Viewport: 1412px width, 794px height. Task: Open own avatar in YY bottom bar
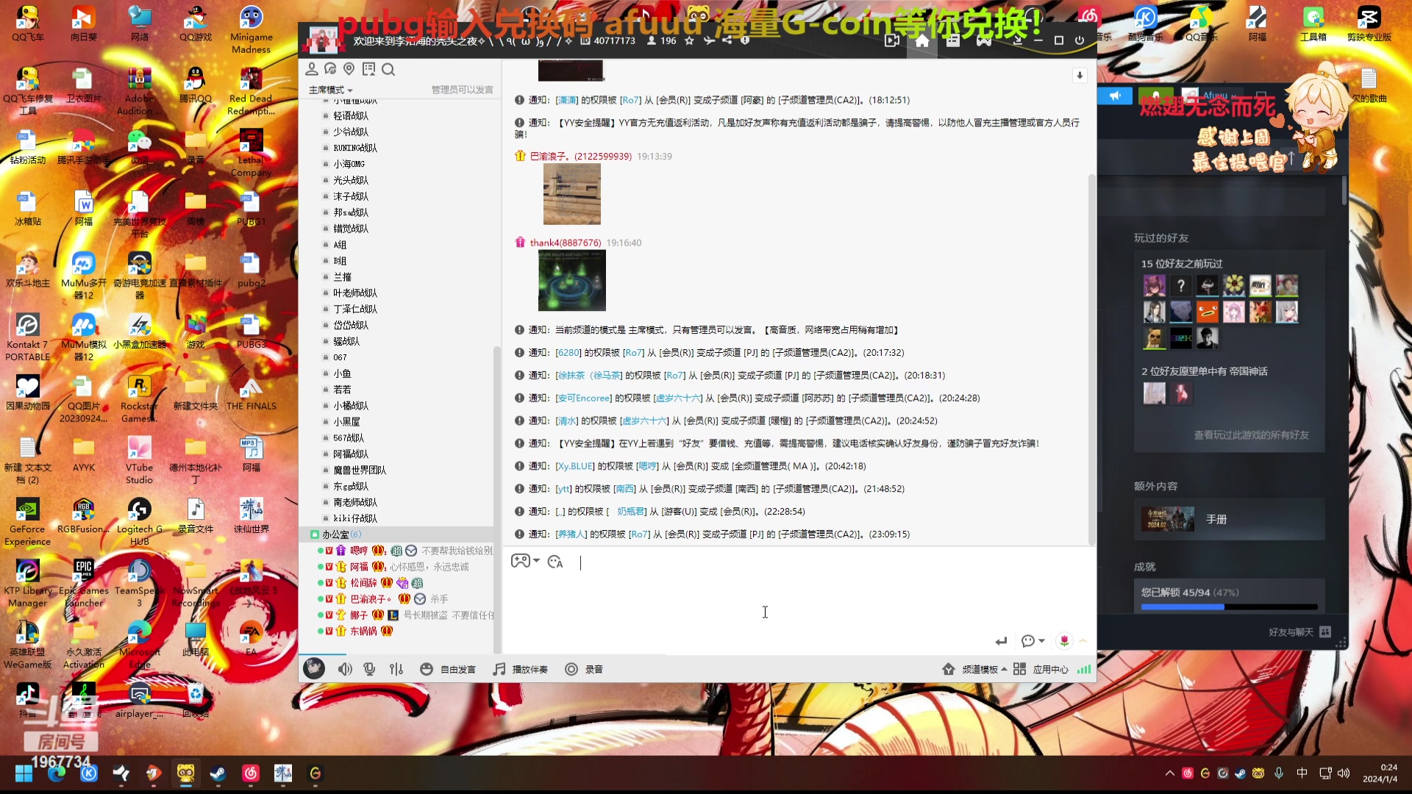314,668
